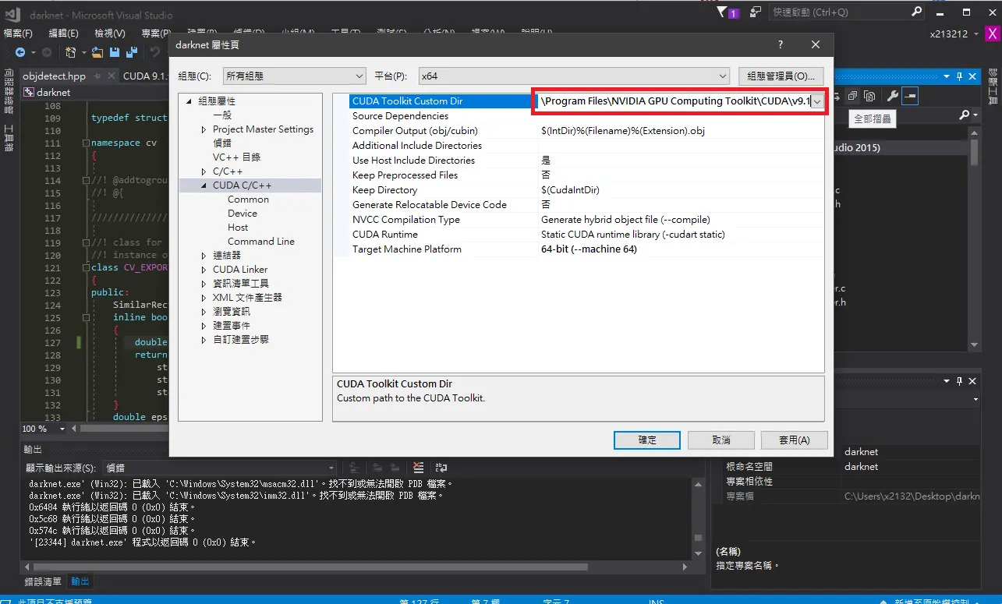The width and height of the screenshot is (1002, 604).
Task: Click the 組態管理員(O)... button
Action: pyautogui.click(x=781, y=76)
